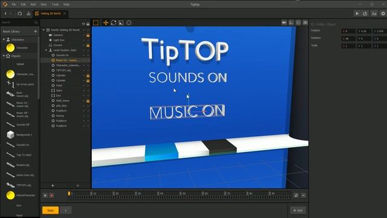Add an entity with hierarchy bottom plus
The width and height of the screenshot is (387, 218).
pyautogui.click(x=53, y=185)
